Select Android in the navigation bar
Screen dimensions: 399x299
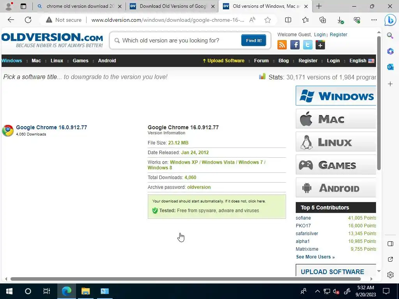107,60
